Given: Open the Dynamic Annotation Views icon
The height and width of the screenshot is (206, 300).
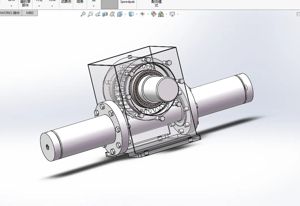Looking at the screenshot, I should (112, 14).
